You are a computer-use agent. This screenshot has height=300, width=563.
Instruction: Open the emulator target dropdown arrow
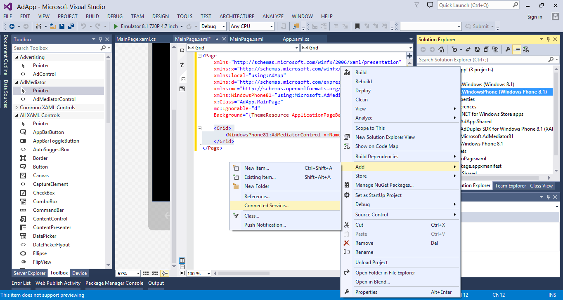point(182,26)
